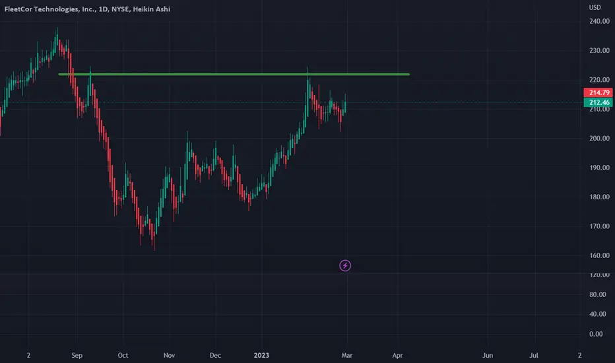
Task: Click the 2023 label on time axis
Action: point(261,355)
